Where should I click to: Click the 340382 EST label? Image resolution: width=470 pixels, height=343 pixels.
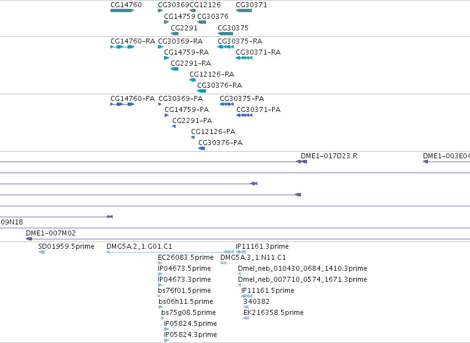257,302
